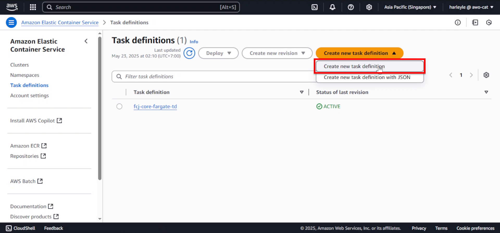Click the sidebar scroll down arrow
This screenshot has height=233, width=500.
pos(100,219)
